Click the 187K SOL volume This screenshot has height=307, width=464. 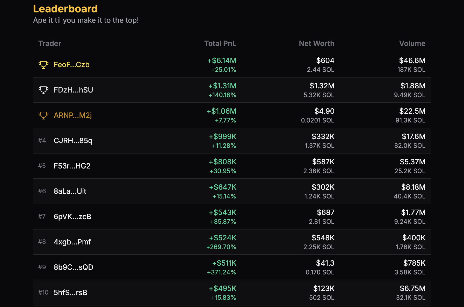coord(411,70)
